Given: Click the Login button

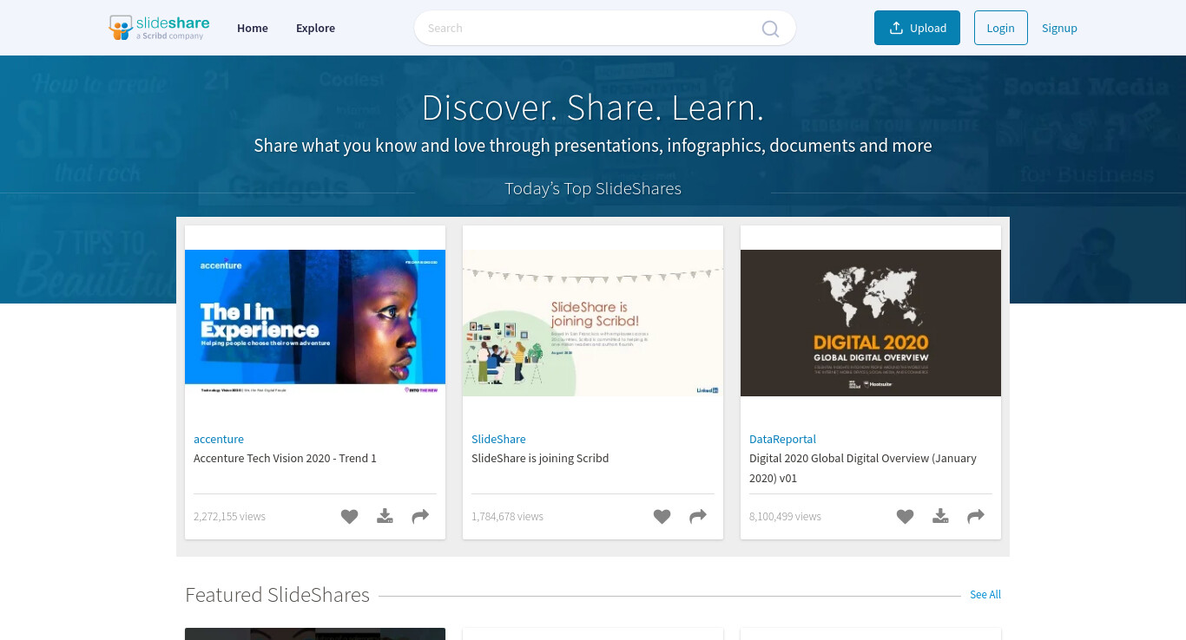Looking at the screenshot, I should 1000,28.
